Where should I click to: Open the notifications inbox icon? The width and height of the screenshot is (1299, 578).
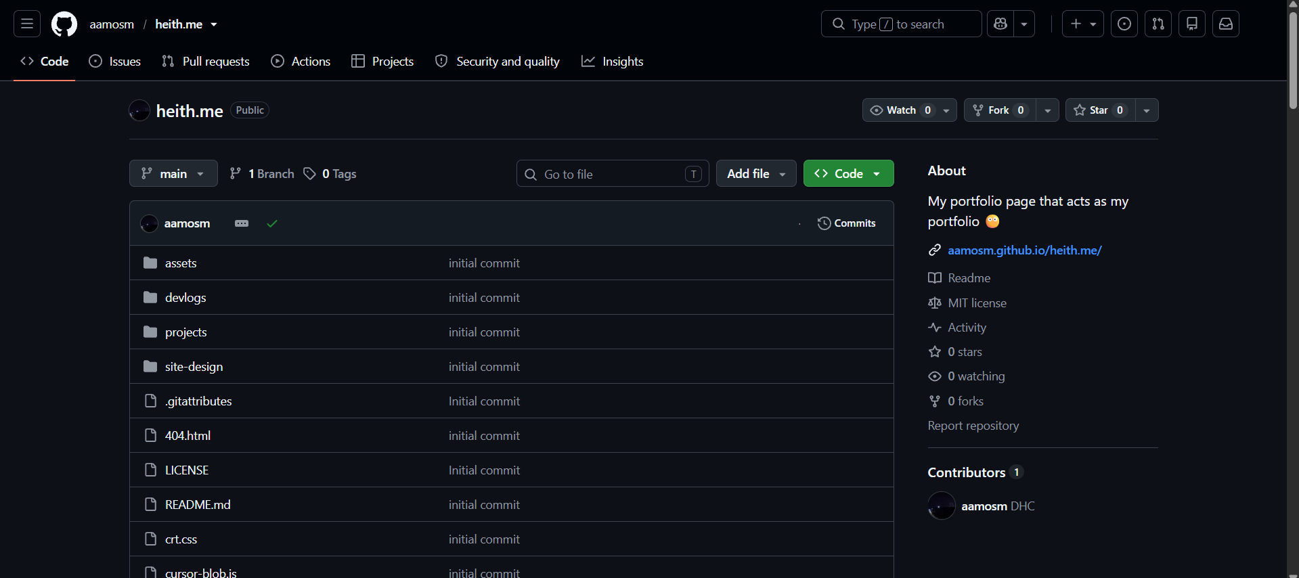[1226, 24]
